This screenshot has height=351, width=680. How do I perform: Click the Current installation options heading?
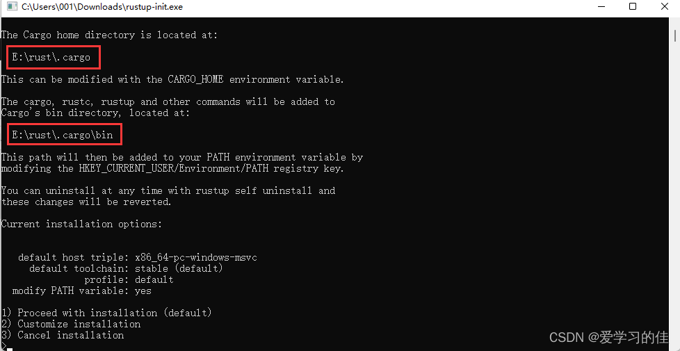[81, 224]
